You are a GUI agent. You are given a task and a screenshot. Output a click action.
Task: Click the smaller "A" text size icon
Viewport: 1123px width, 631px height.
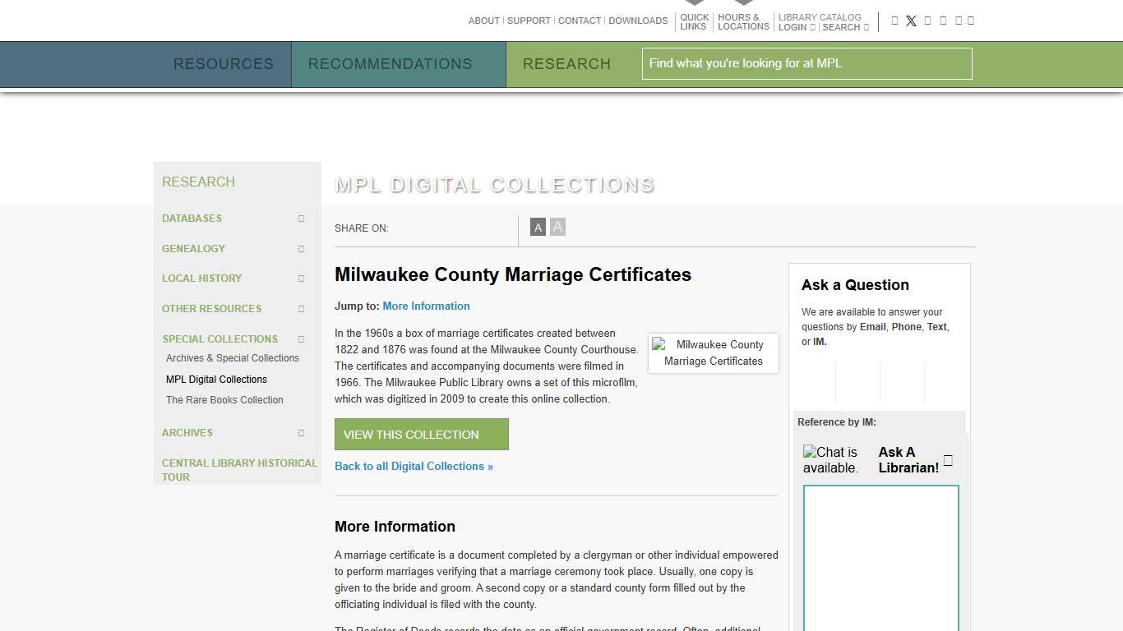pos(538,227)
